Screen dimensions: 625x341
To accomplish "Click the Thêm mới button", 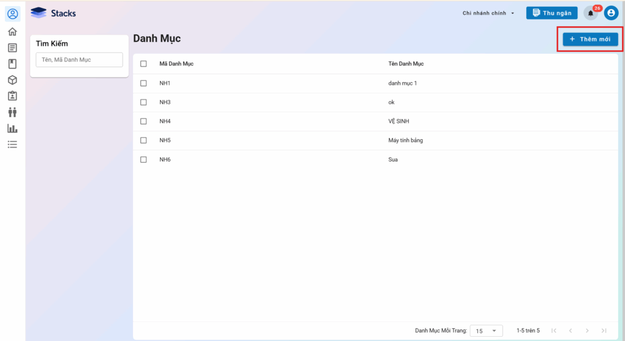I will coord(590,39).
